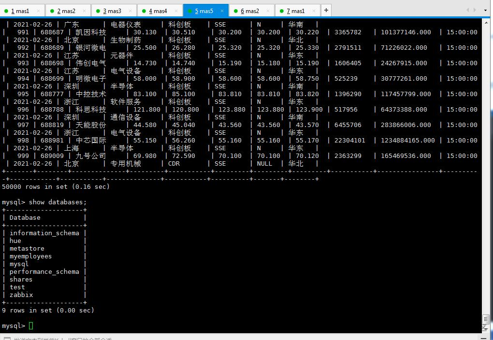Click stock name 九号公司 in row 999

pyautogui.click(x=91, y=156)
